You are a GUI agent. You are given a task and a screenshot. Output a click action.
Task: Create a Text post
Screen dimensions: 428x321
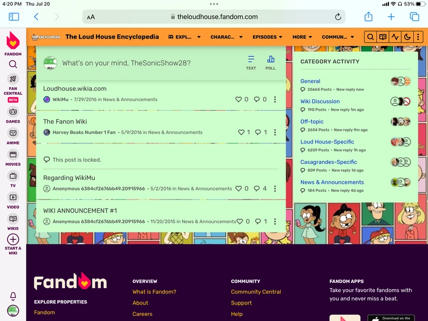[x=251, y=63]
